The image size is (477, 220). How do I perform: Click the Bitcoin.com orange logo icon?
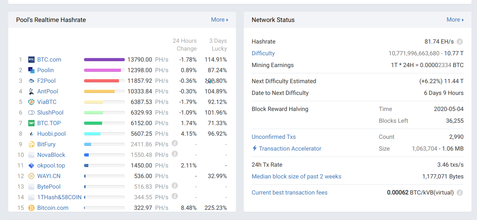31,208
